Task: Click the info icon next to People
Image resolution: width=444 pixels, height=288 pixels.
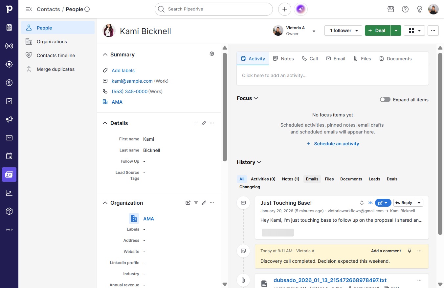Action: click(87, 9)
